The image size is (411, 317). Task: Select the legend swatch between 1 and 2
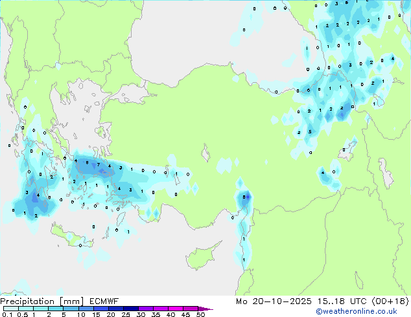point(41,309)
